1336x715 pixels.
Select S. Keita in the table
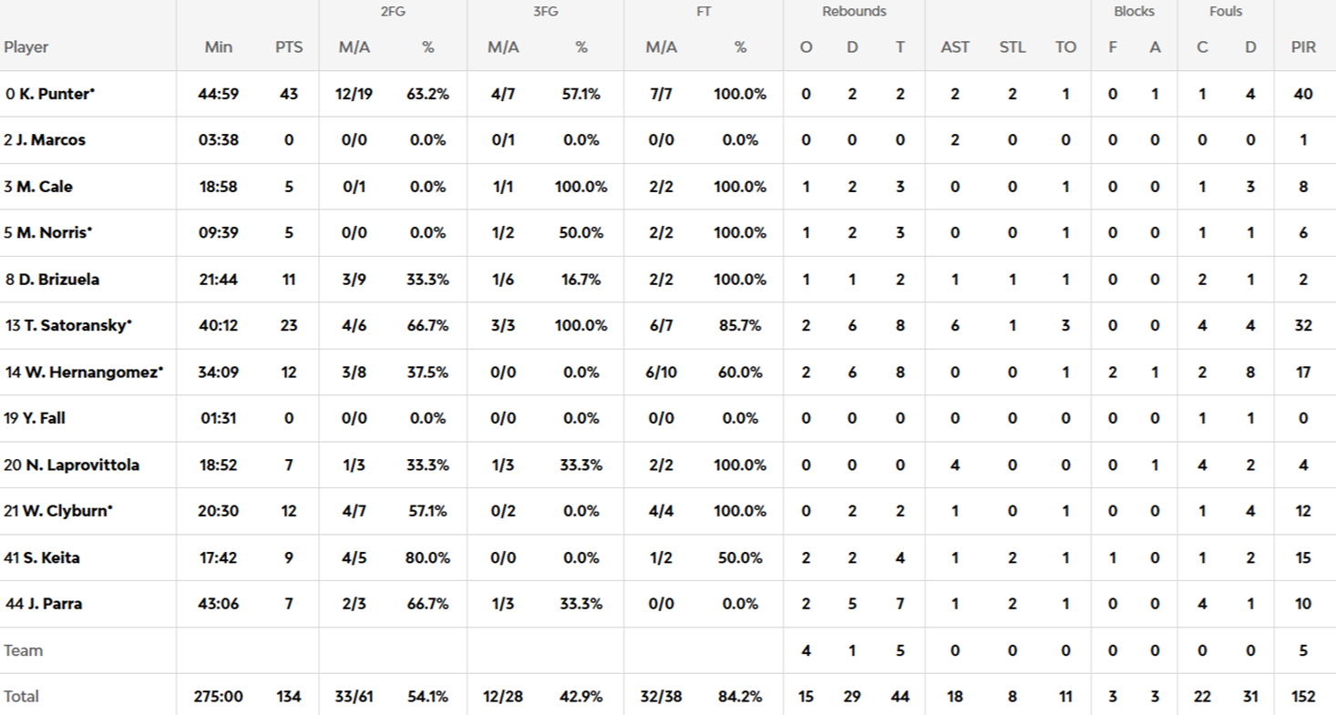tap(49, 558)
